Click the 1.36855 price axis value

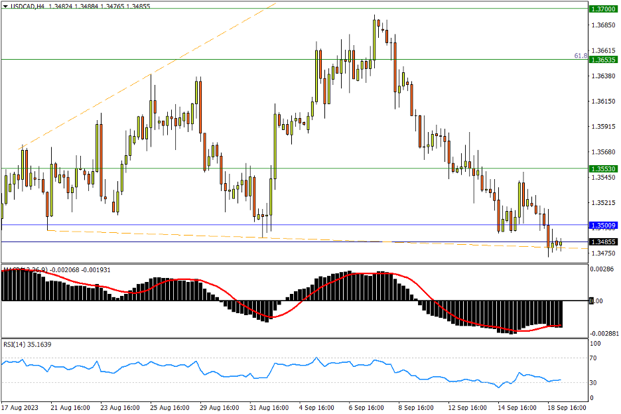coord(602,25)
